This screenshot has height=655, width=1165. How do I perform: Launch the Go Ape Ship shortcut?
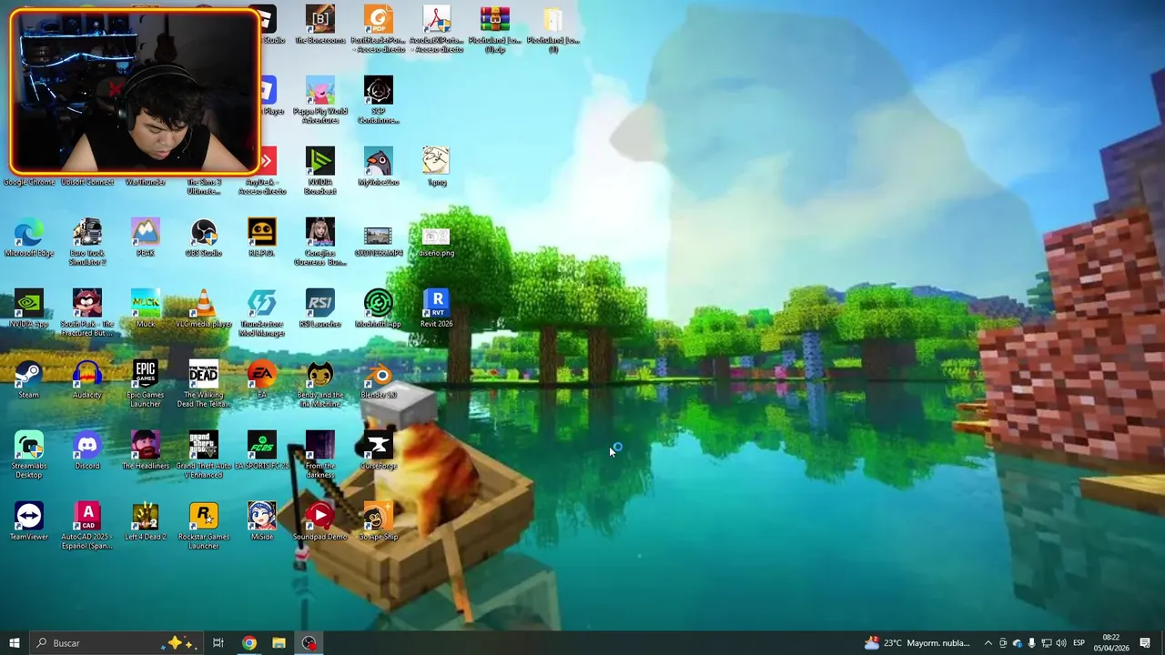point(379,521)
